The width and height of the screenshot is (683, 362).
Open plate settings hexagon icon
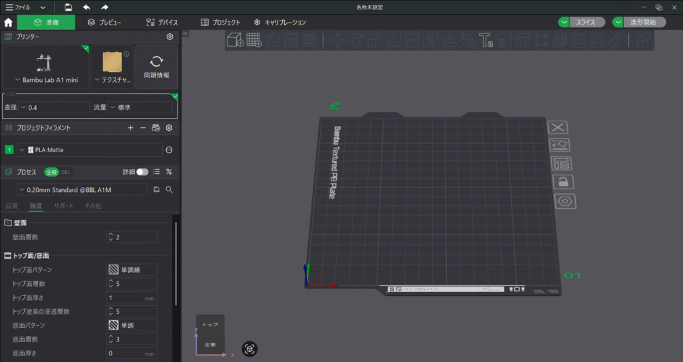pyautogui.click(x=566, y=201)
